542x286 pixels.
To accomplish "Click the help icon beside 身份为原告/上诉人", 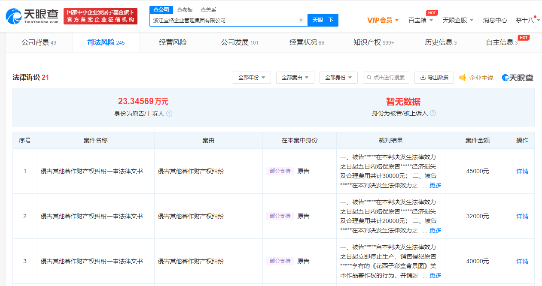I will [169, 114].
